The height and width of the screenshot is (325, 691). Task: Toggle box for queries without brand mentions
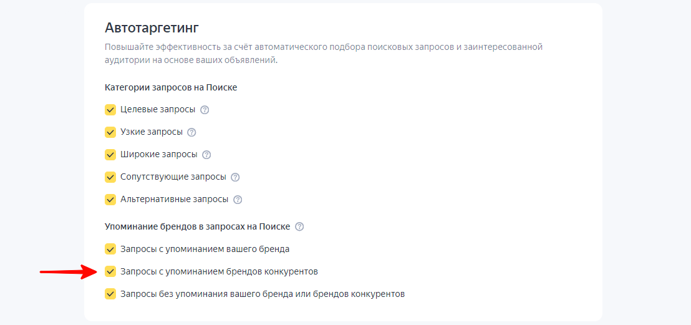[x=110, y=294]
